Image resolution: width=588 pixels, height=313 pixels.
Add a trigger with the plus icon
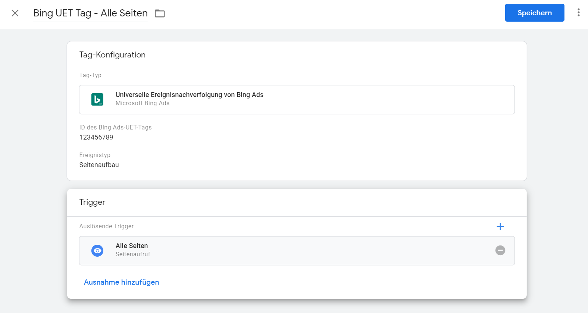[500, 226]
